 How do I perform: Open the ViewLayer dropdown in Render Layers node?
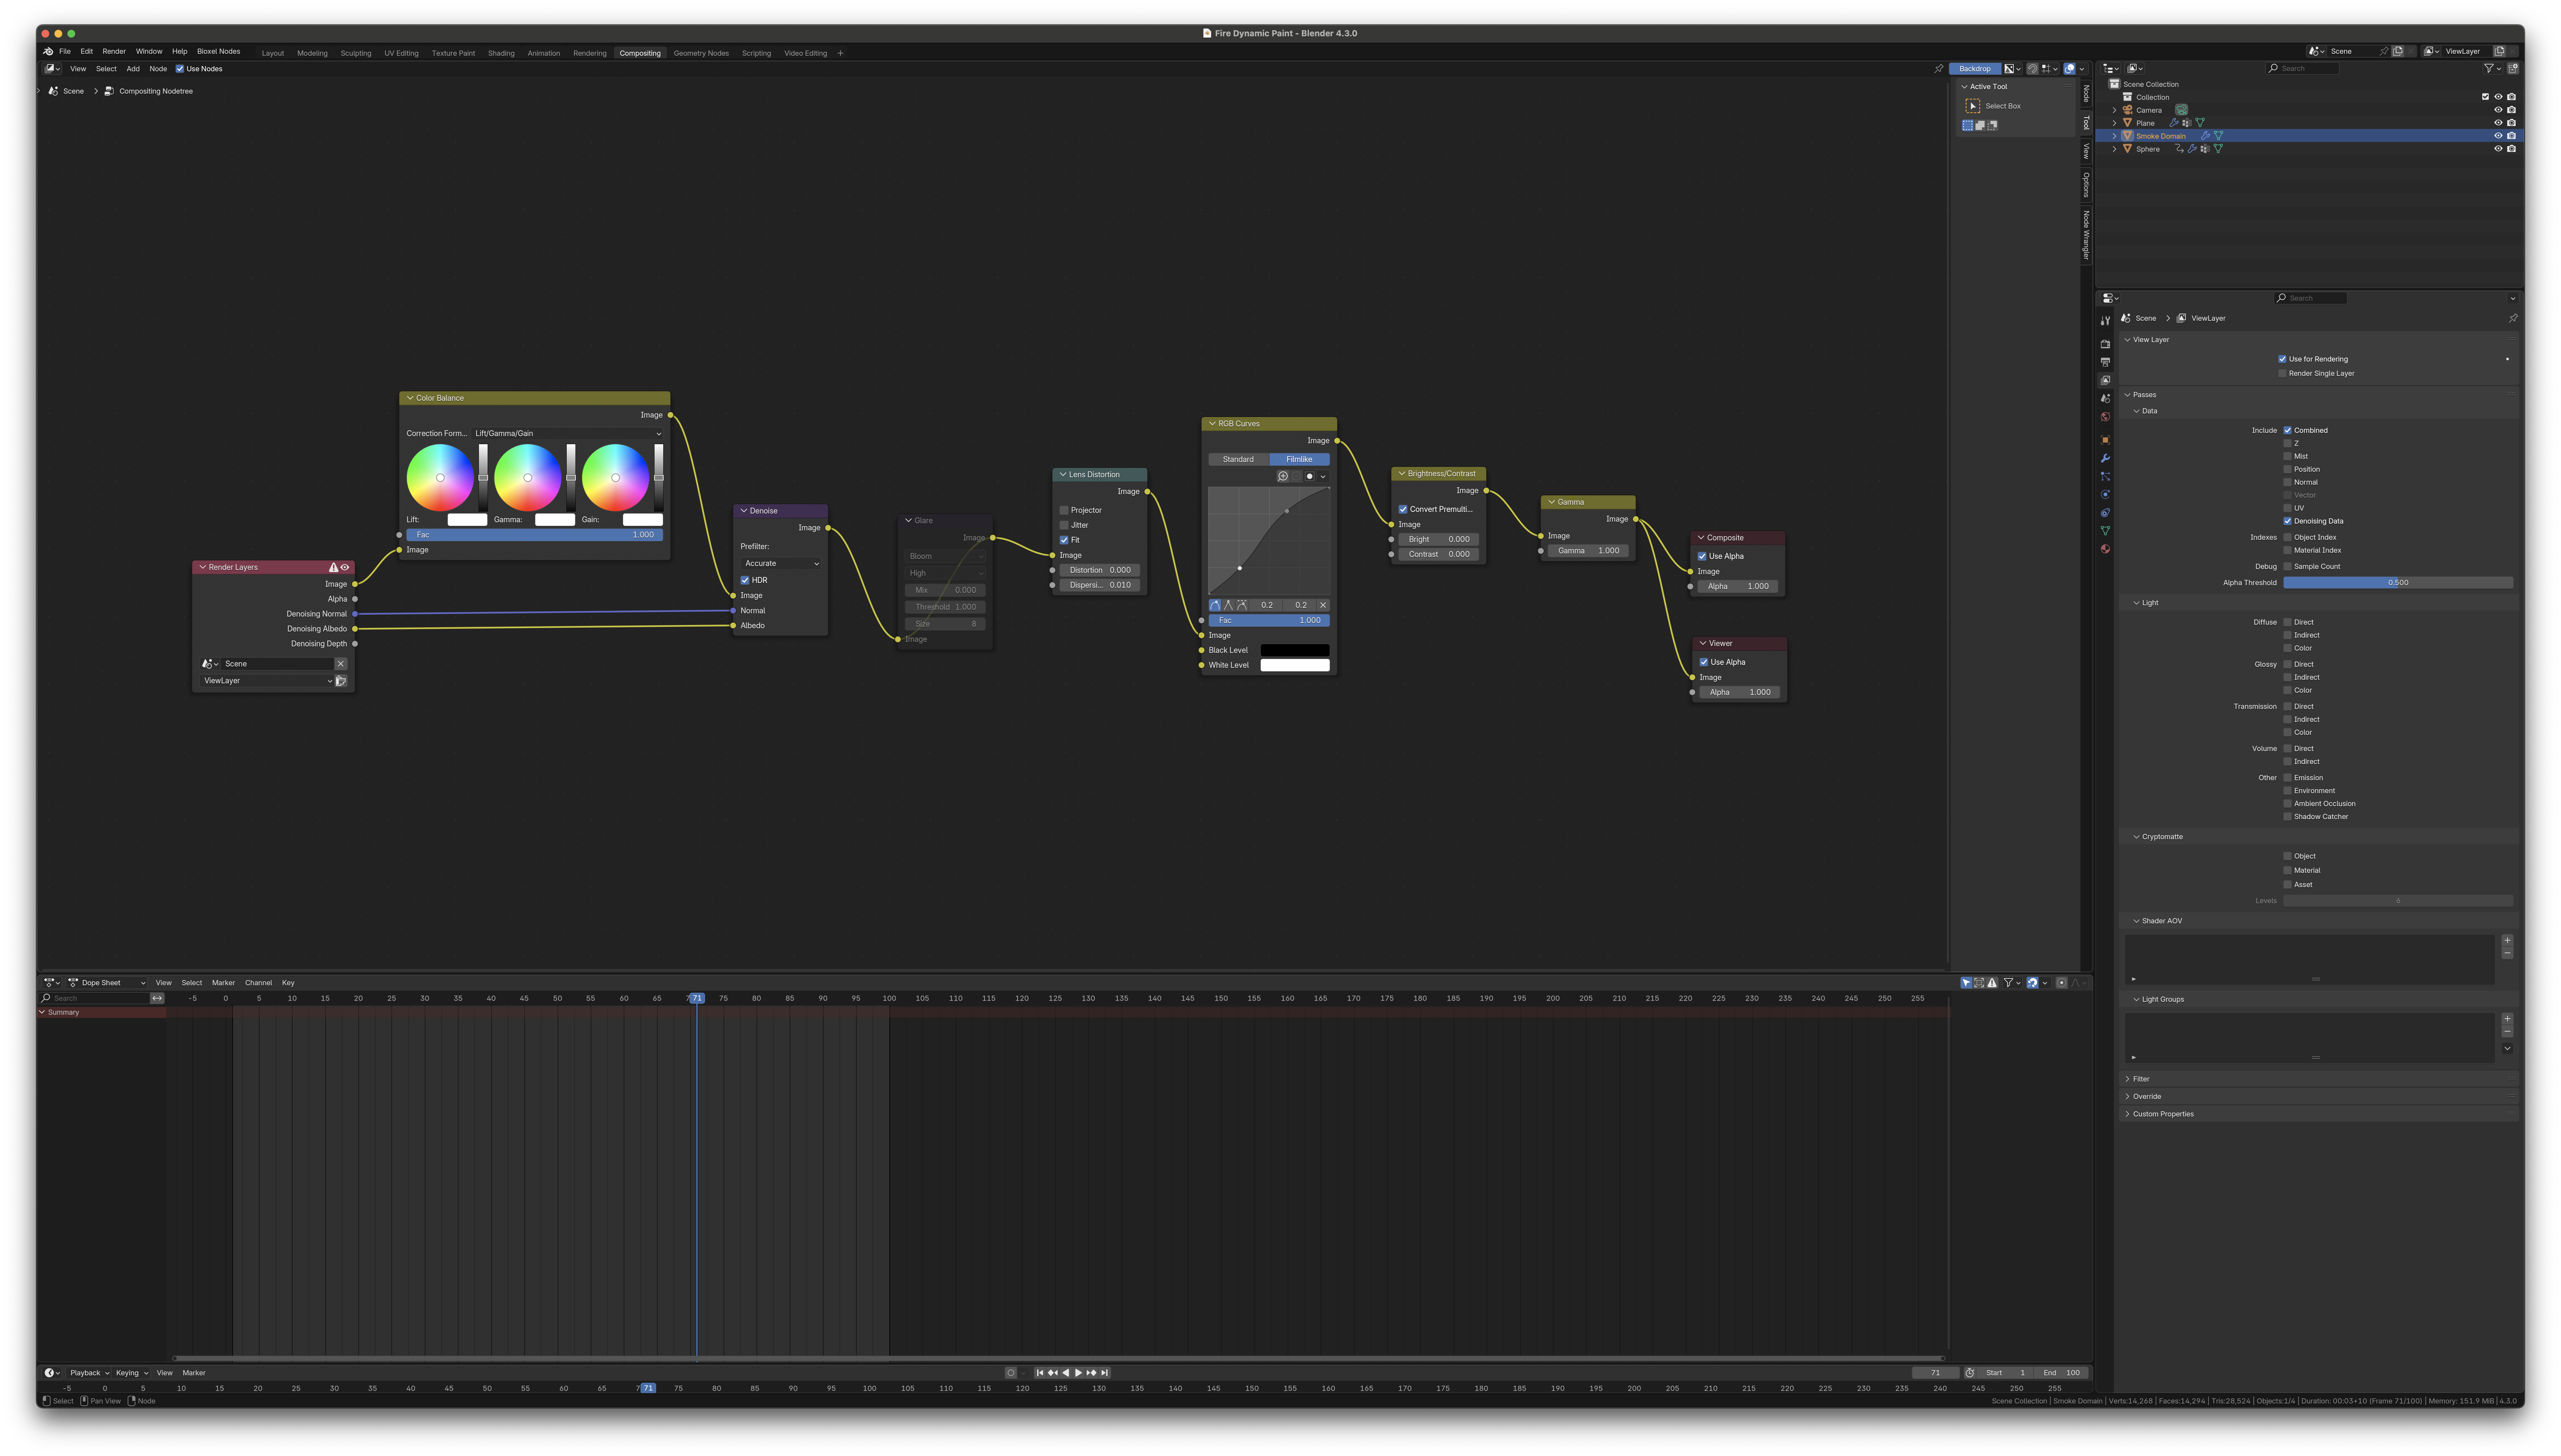tap(267, 681)
